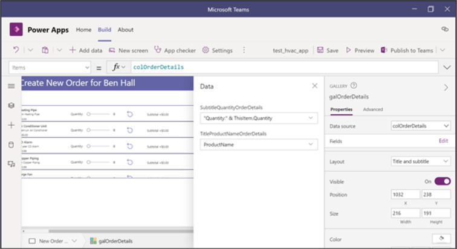
Task: Open the Home tab
Action: 83,30
